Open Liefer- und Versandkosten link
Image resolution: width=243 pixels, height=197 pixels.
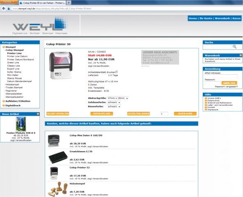(x=220, y=105)
